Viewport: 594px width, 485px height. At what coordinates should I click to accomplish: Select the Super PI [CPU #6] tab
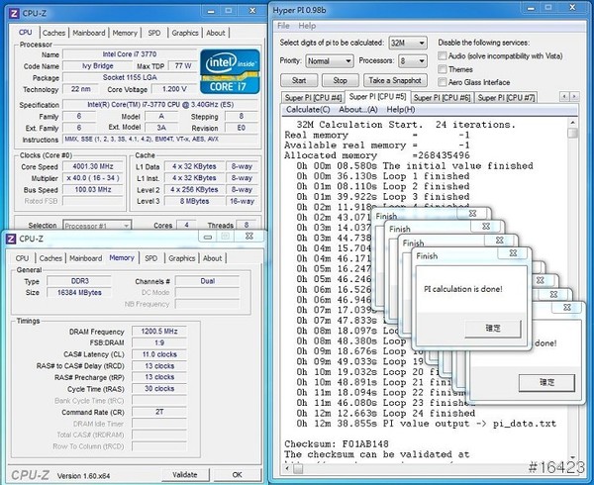click(x=441, y=97)
